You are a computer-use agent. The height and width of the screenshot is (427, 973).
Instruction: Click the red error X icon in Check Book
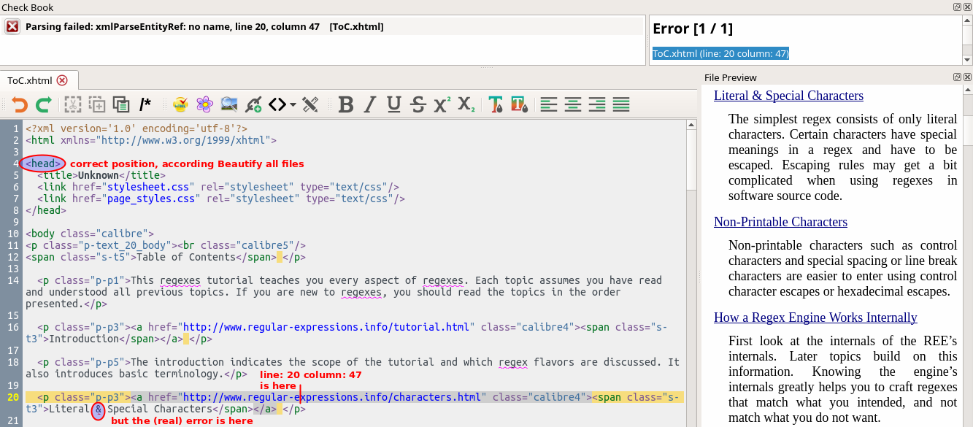[x=12, y=26]
